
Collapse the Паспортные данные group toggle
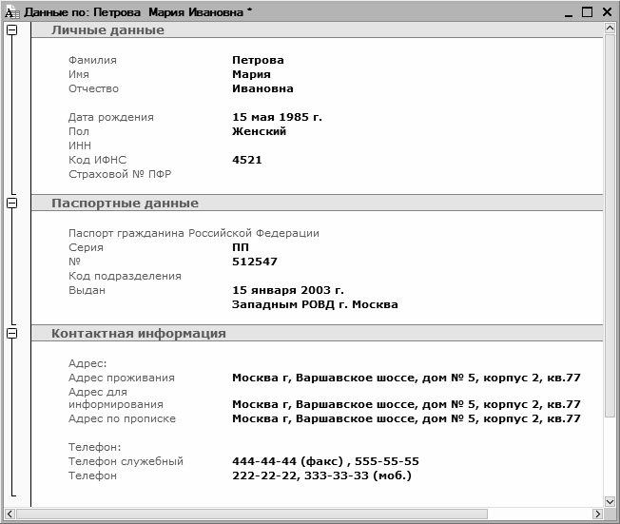coord(11,204)
